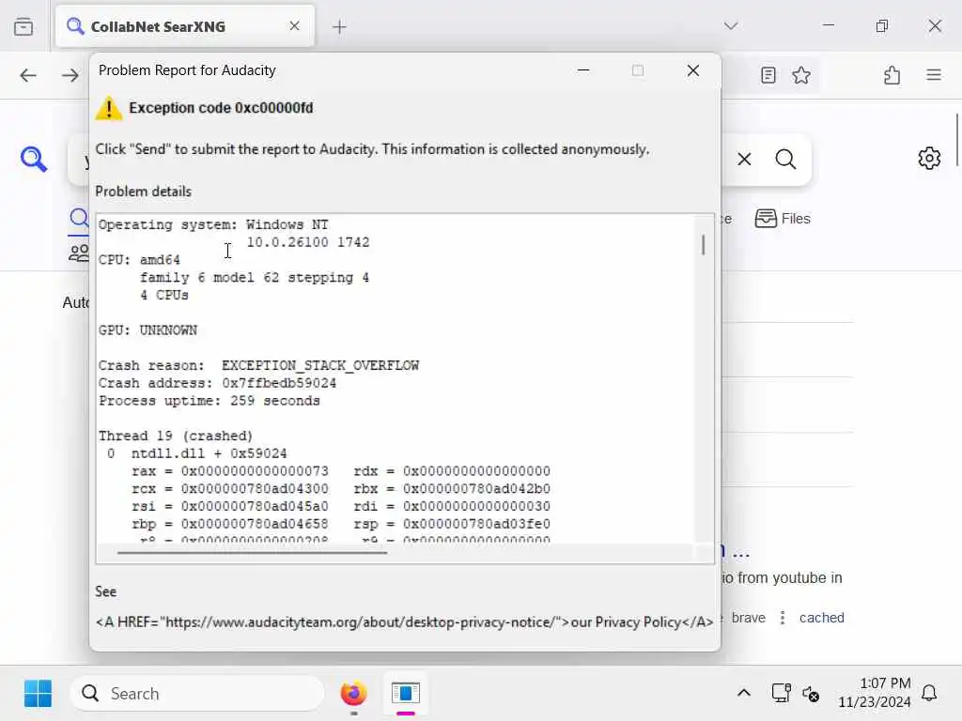
Task: Go back in Firefox browser
Action: [x=28, y=75]
